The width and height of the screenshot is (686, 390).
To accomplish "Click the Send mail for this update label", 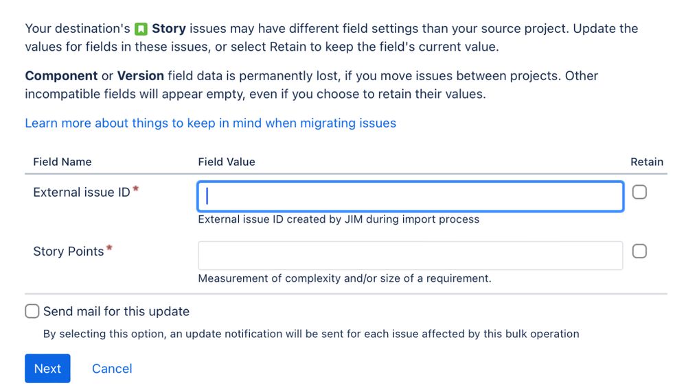I will [x=116, y=312].
